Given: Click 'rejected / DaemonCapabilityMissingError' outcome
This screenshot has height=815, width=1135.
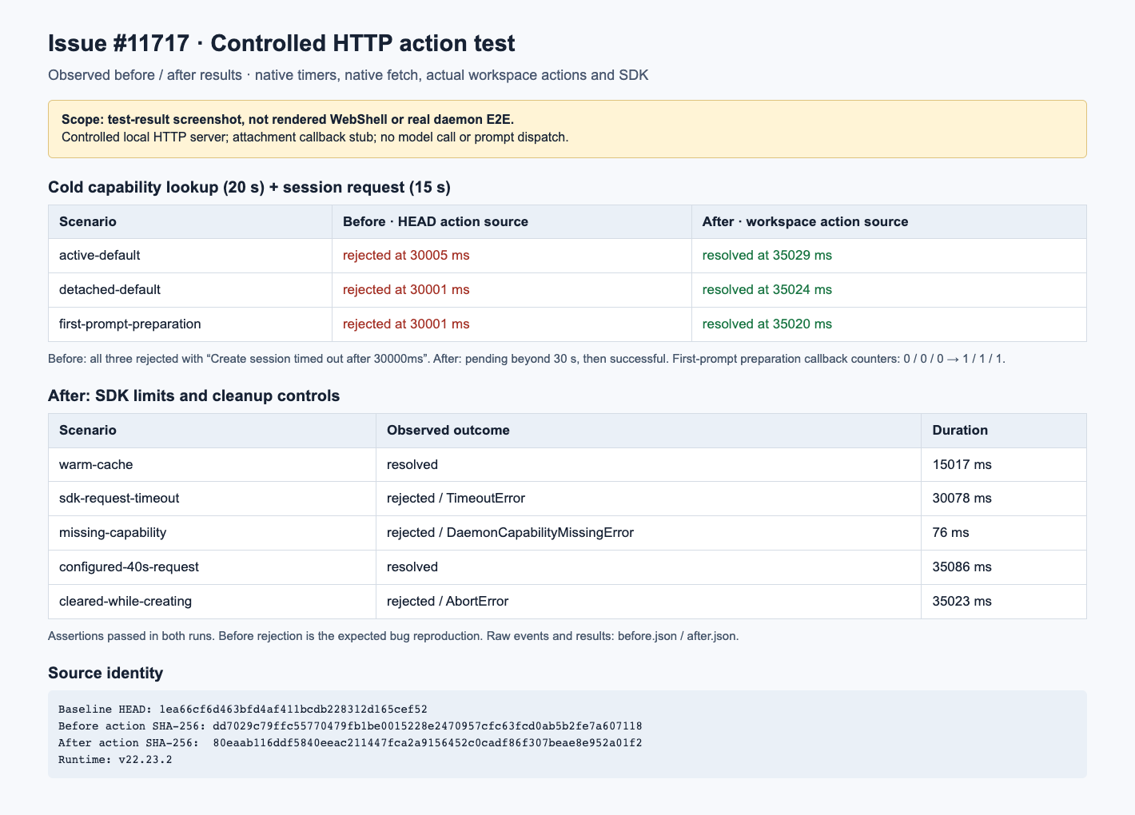Looking at the screenshot, I should (x=510, y=532).
